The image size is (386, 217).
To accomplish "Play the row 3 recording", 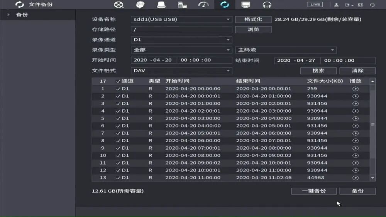I will (x=356, y=104).
